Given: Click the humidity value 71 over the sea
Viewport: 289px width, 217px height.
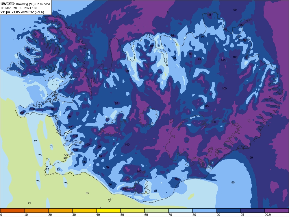Looking at the screenshot, I should tap(52, 147).
